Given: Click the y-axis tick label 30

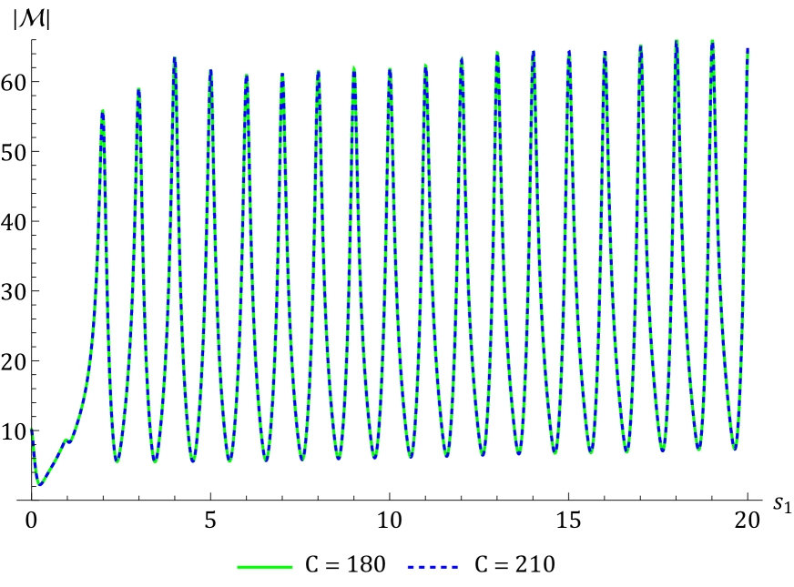Looking at the screenshot, I should (x=14, y=292).
